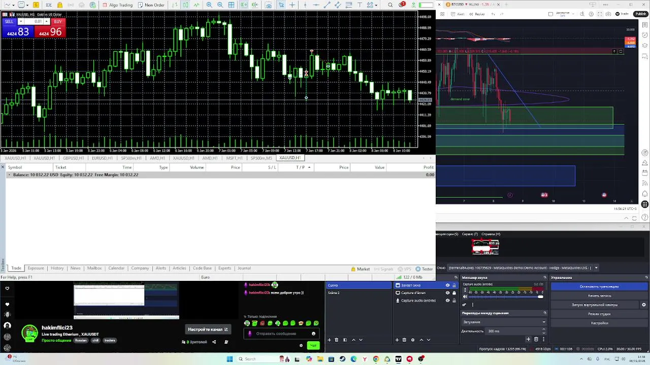Mute Capture audio speaker icon in mixer
Image resolution: width=650 pixels, height=365 pixels.
click(465, 297)
